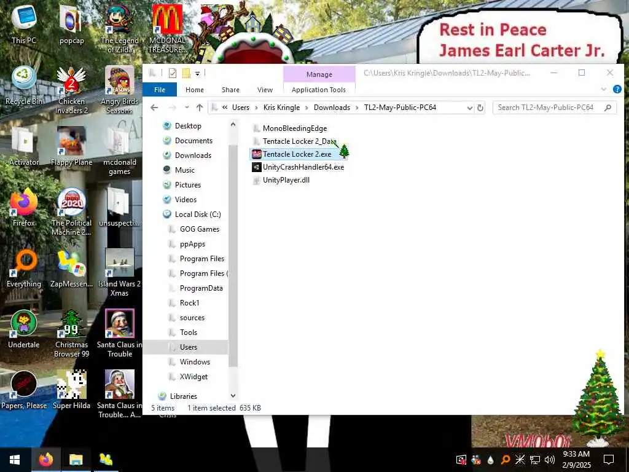Open Christmas Browser 99 shortcut
629x472 pixels.
(x=71, y=334)
